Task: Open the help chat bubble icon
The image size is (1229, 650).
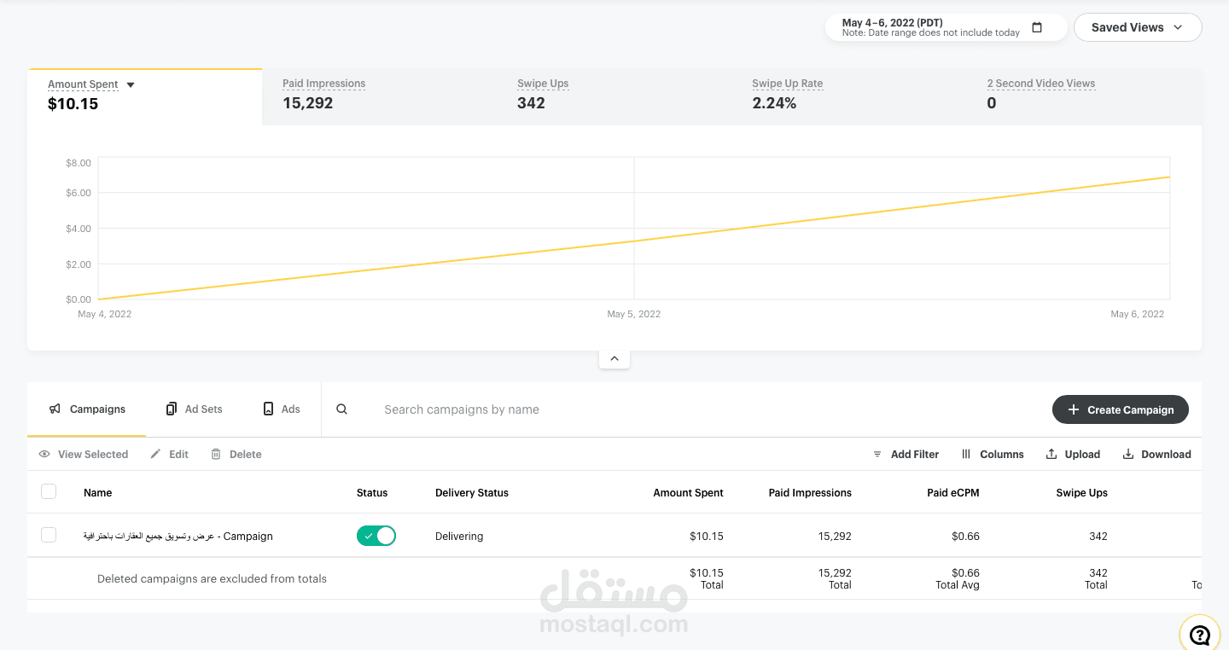Action: pos(1200,635)
